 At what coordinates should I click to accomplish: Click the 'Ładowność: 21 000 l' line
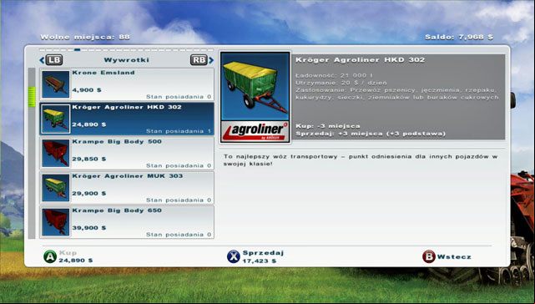[x=334, y=75]
